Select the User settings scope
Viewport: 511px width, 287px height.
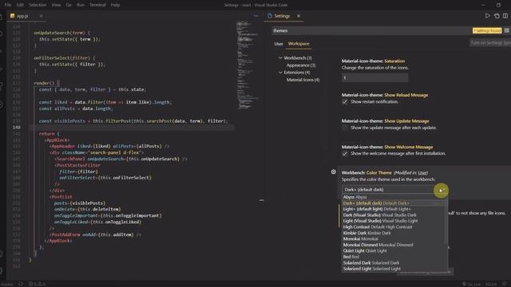point(279,44)
